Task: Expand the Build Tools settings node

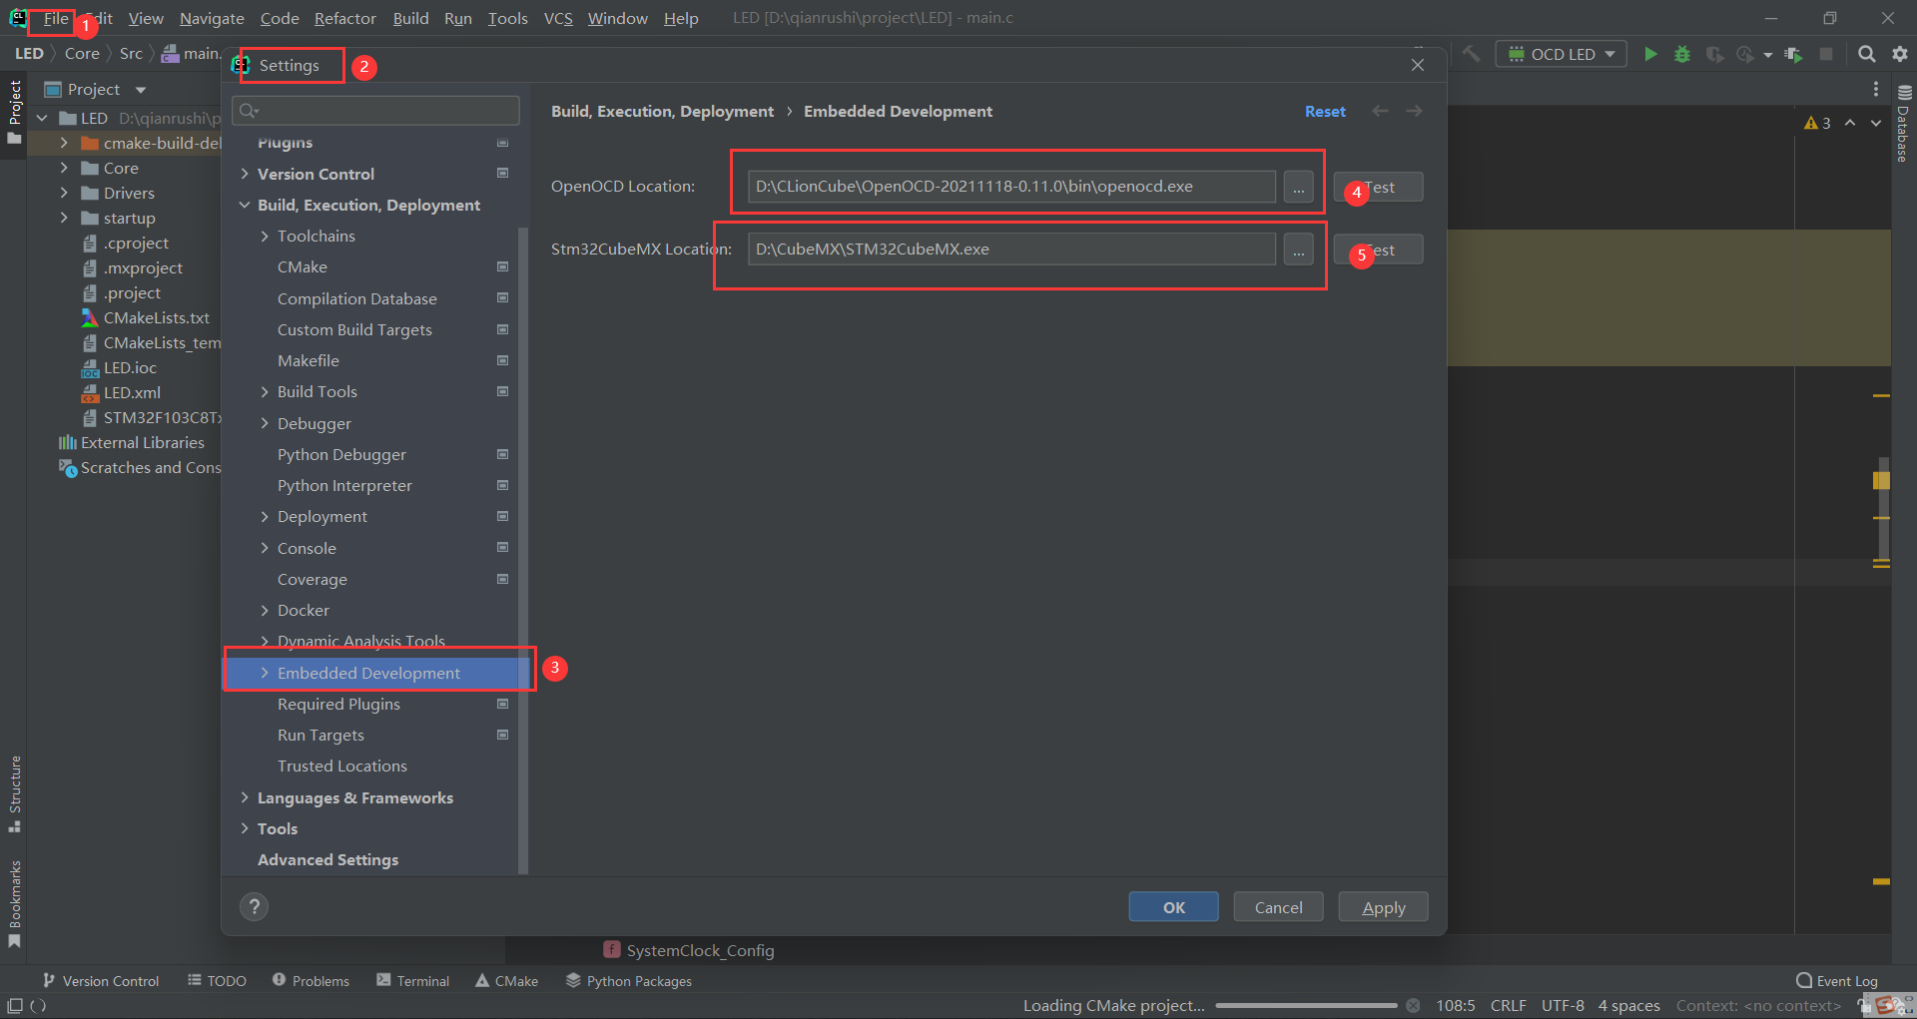Action: (x=265, y=391)
